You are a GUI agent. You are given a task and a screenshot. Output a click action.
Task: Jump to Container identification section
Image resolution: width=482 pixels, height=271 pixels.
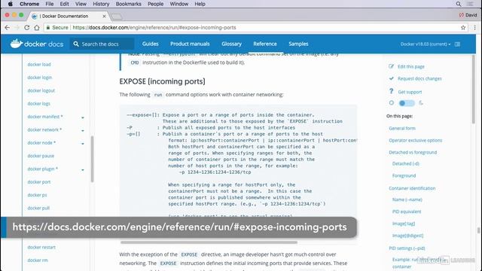pos(412,188)
